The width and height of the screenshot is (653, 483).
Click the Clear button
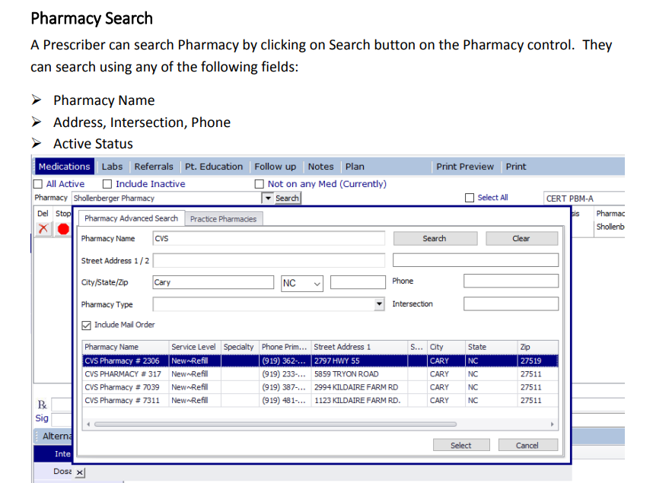pos(521,238)
